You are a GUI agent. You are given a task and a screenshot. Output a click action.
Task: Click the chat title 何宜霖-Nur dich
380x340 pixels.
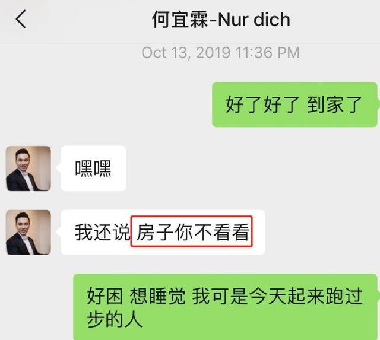tap(221, 20)
